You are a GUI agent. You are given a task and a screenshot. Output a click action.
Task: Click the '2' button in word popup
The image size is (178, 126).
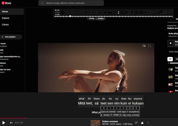point(117,108)
